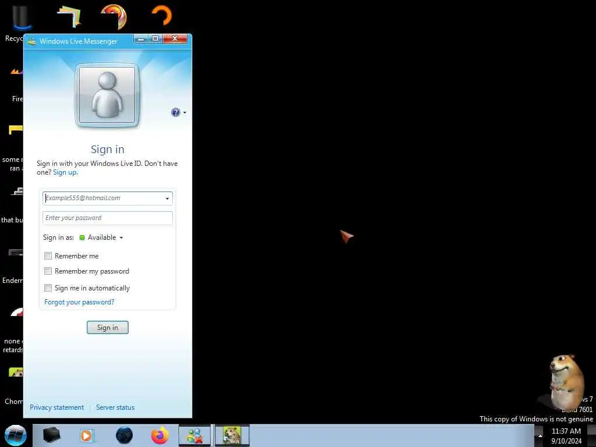The image size is (596, 447).
Task: Switch to the hamster Box taskbar item
Action: tap(232, 435)
